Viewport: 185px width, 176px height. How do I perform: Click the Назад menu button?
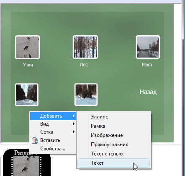click(148, 92)
